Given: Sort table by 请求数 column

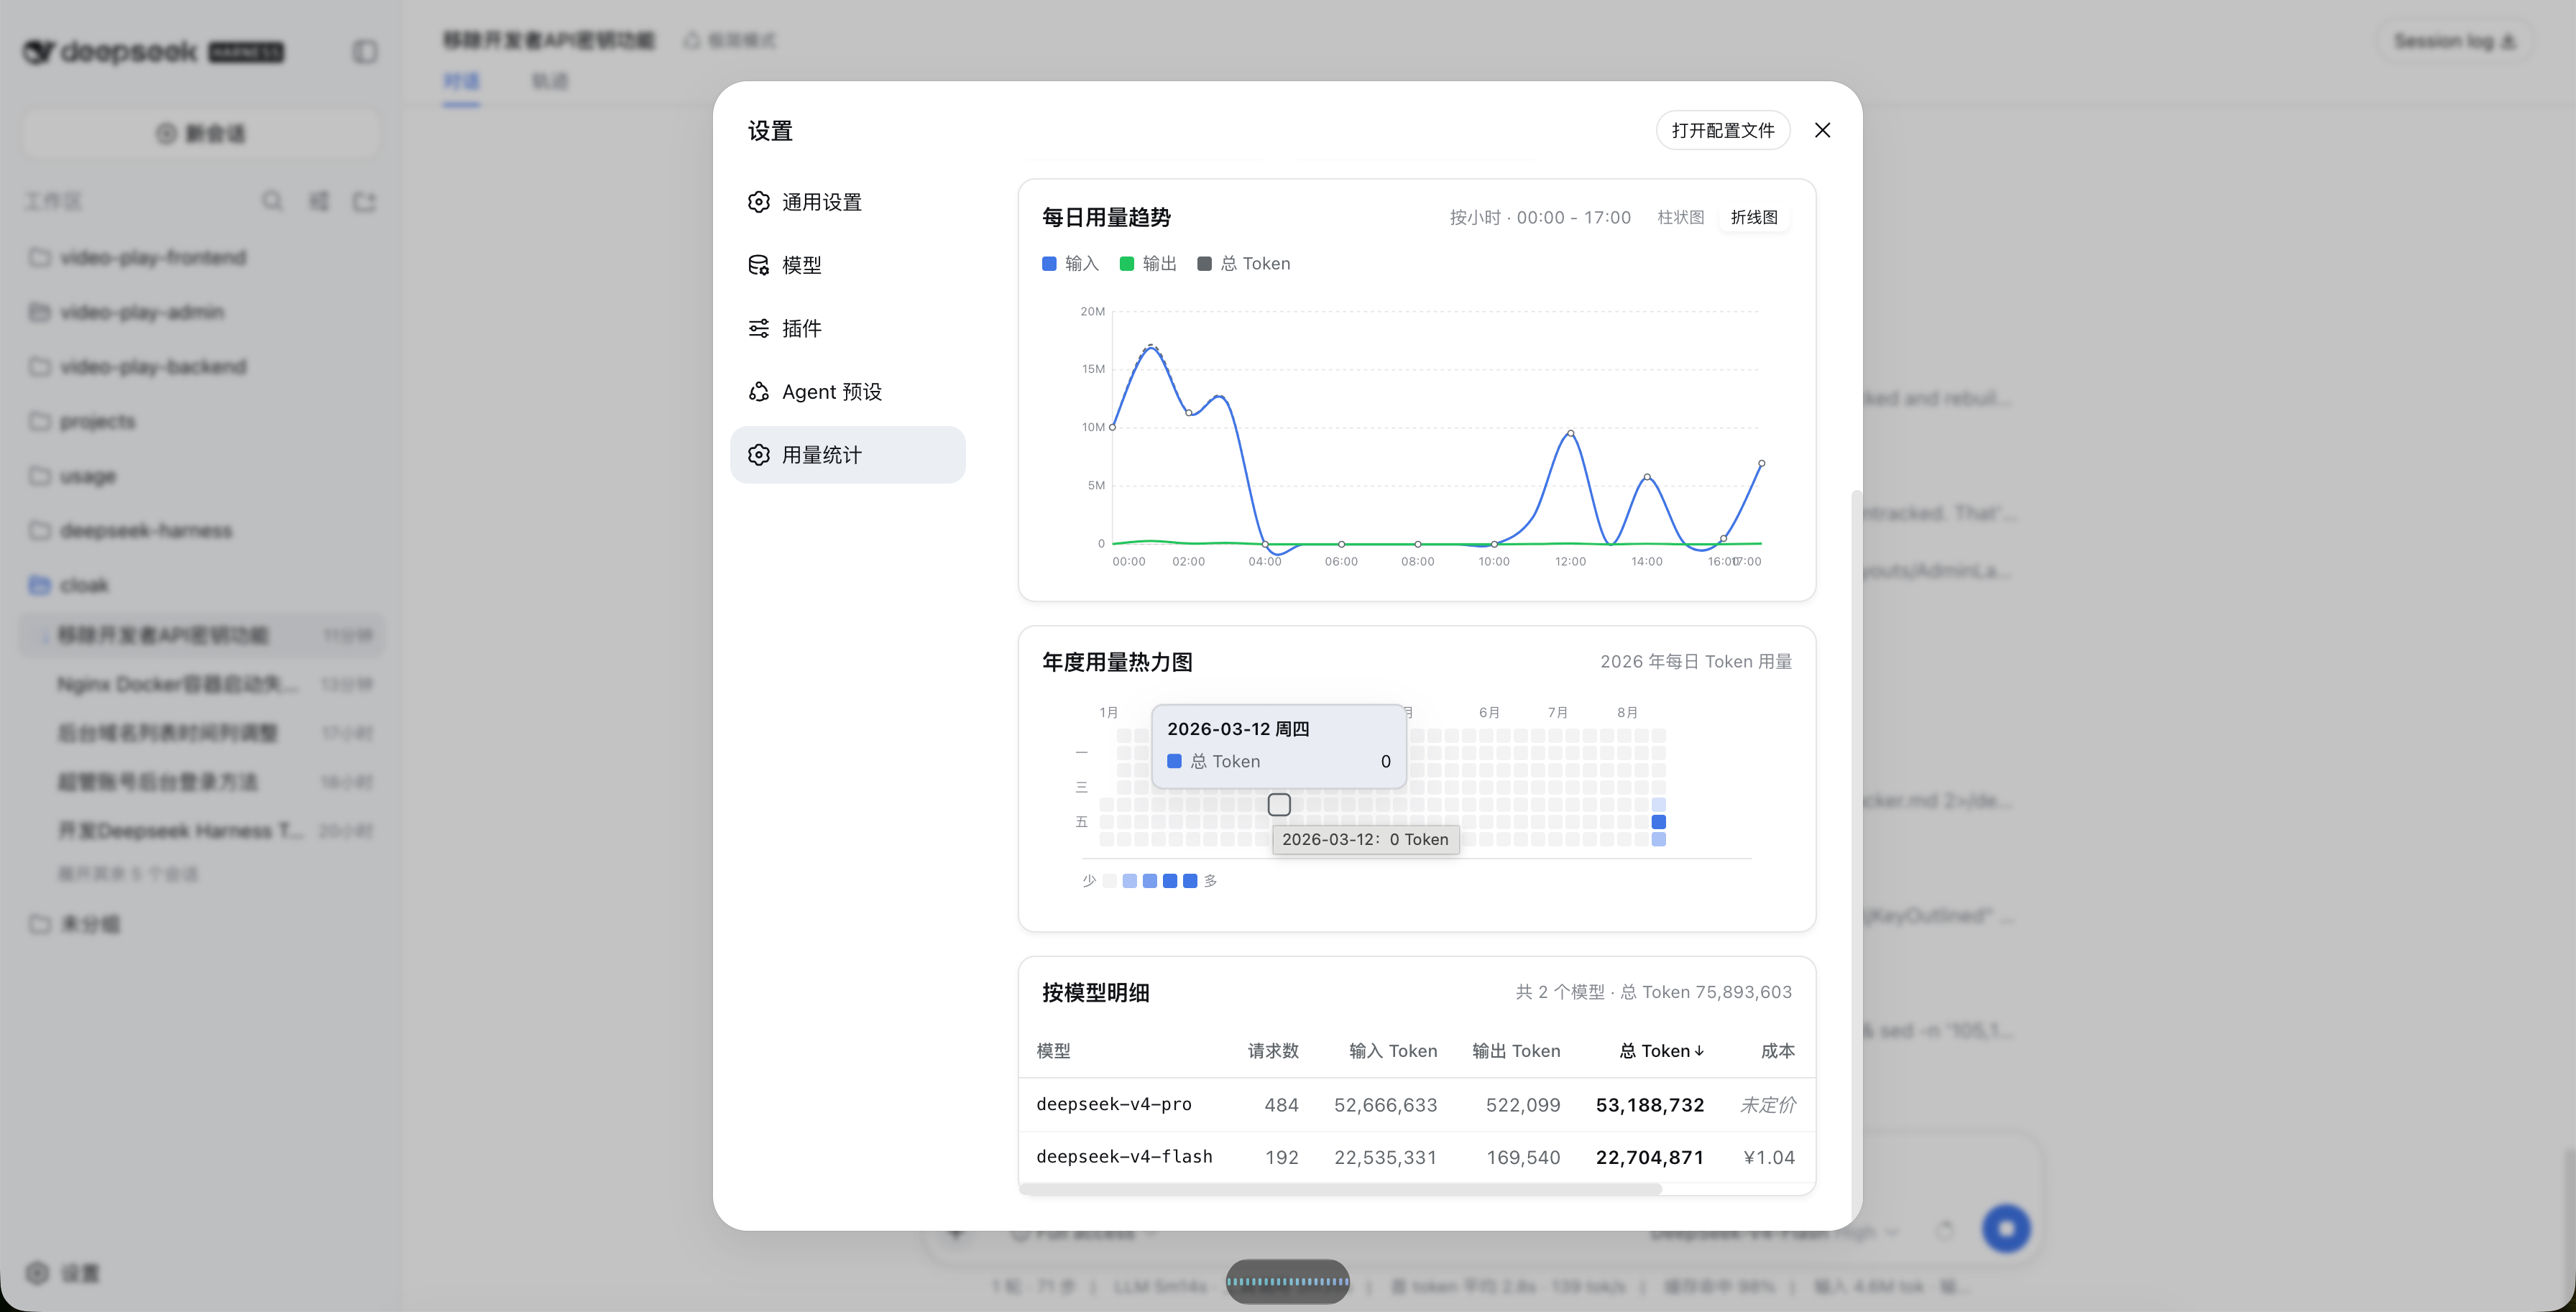Looking at the screenshot, I should tap(1273, 1051).
